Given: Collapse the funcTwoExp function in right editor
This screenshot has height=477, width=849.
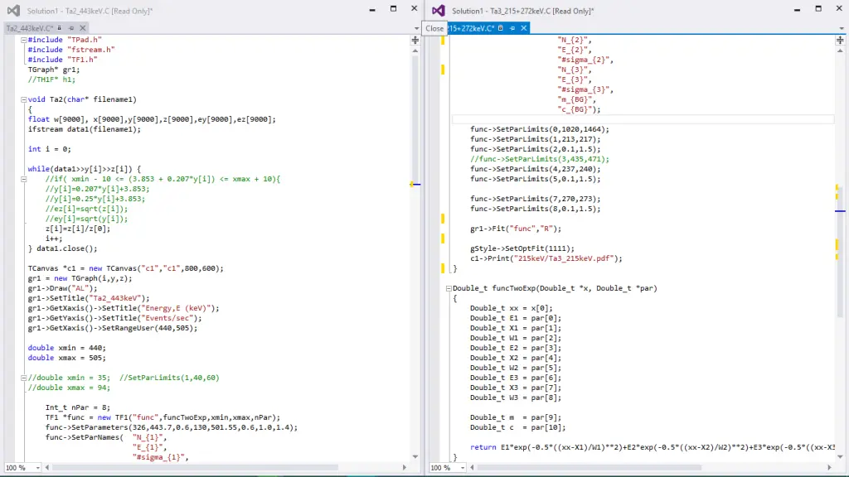Looking at the screenshot, I should 449,288.
